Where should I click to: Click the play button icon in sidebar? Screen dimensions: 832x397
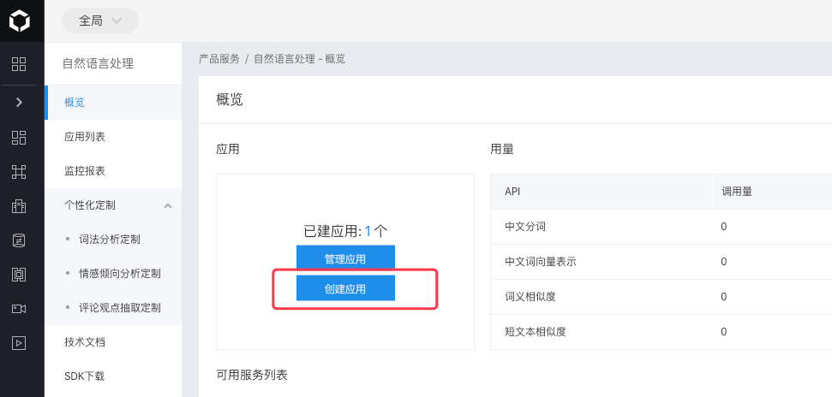point(19,343)
